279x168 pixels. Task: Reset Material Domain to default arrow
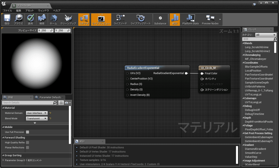click(x=50, y=113)
